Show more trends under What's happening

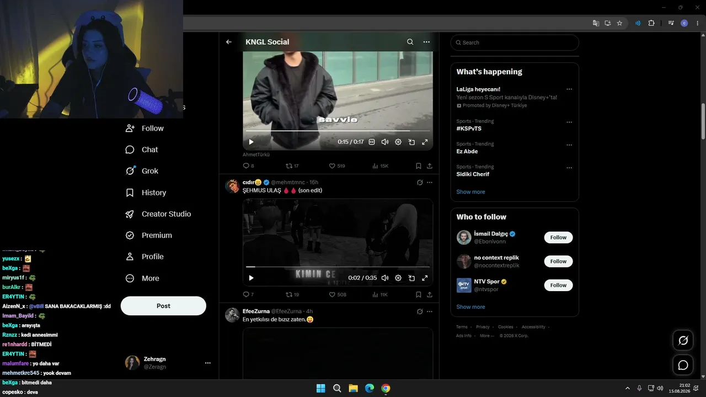point(470,192)
